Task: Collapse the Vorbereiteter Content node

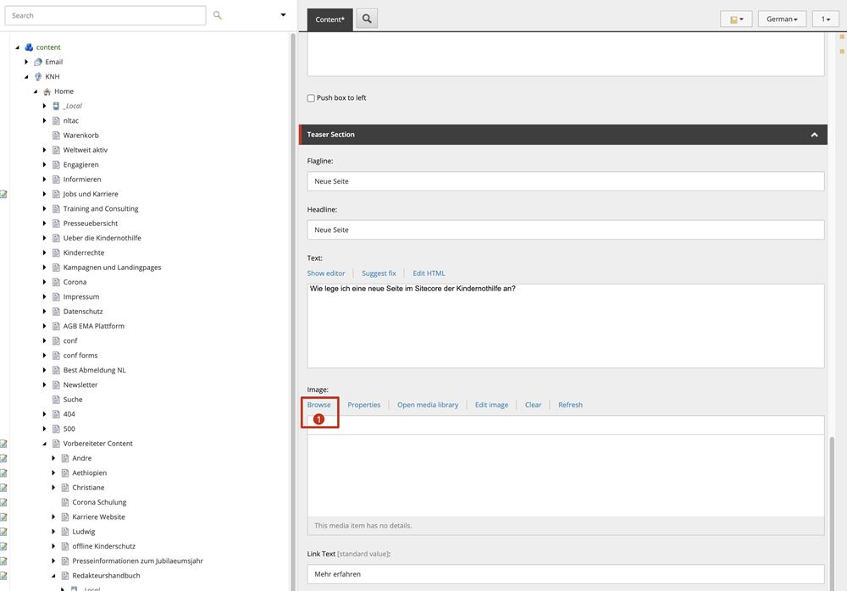Action: (x=45, y=444)
